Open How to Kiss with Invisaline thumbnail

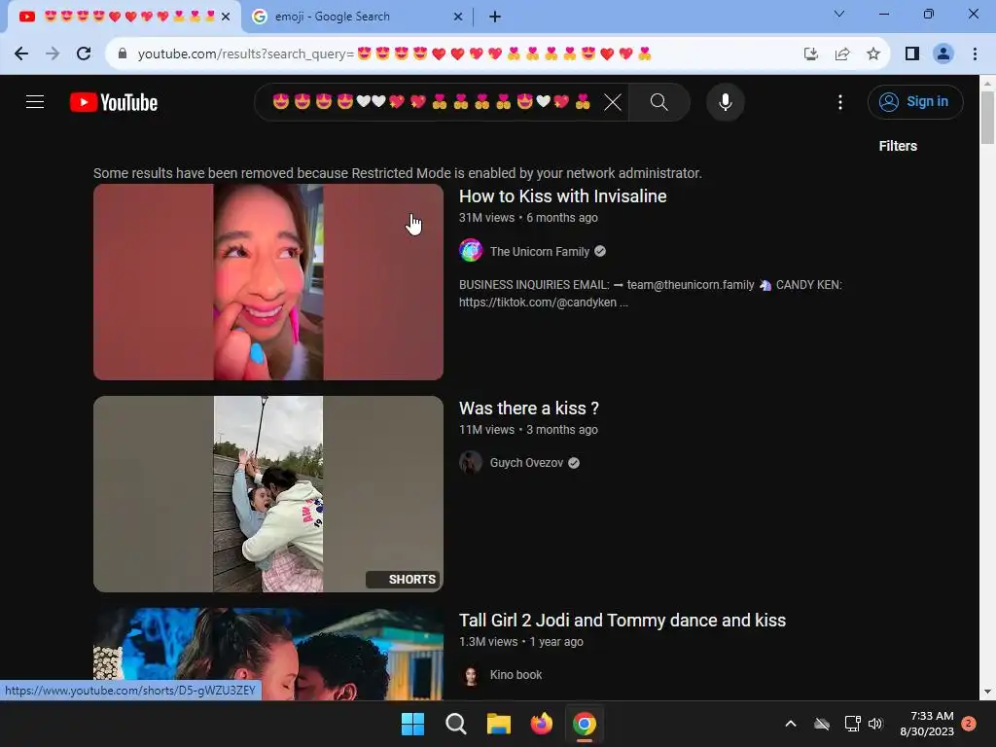click(x=268, y=282)
